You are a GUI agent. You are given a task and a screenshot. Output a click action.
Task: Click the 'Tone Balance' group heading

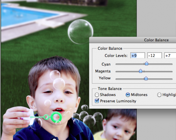pyautogui.click(x=110, y=89)
